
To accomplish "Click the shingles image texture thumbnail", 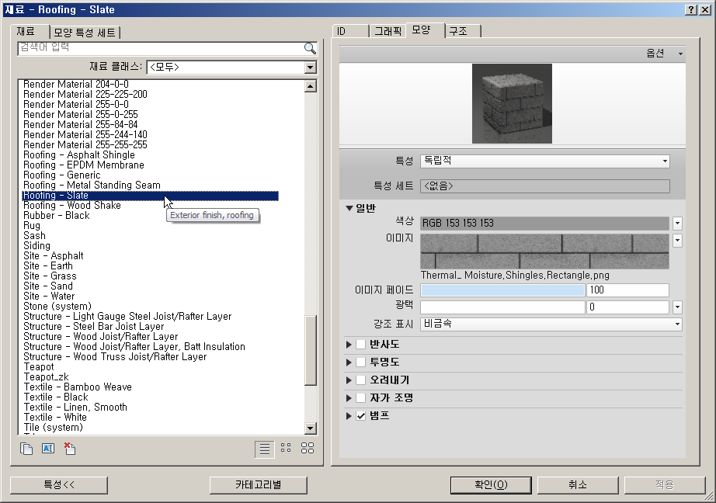I will (544, 251).
